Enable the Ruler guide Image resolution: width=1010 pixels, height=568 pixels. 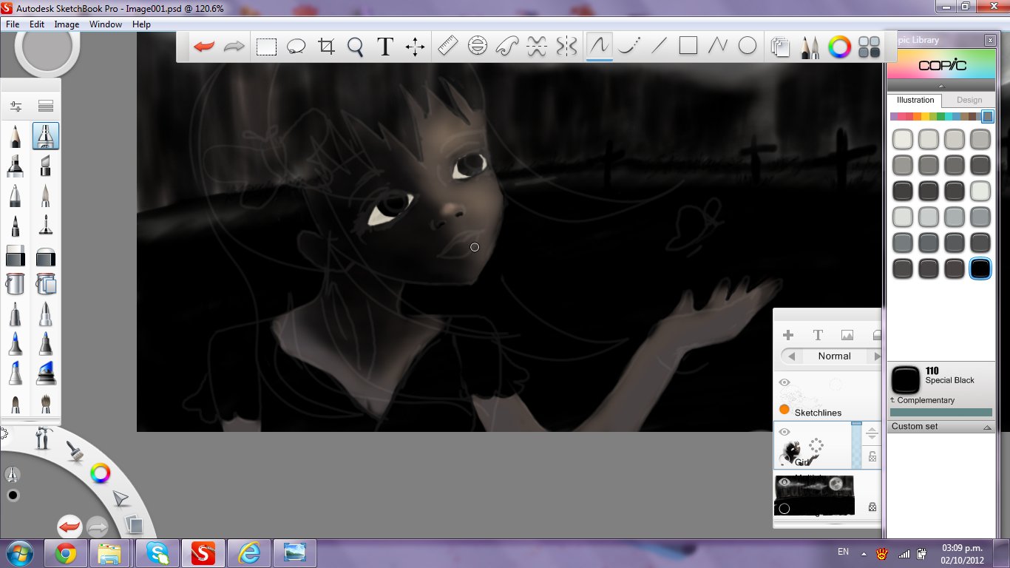pyautogui.click(x=447, y=47)
